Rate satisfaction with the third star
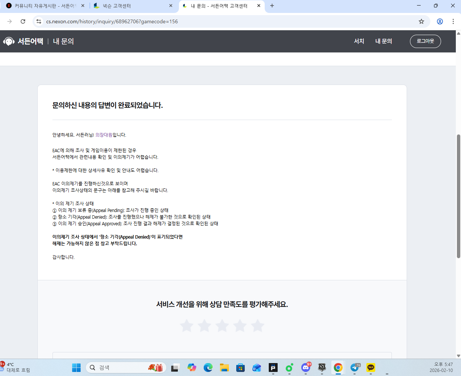 click(222, 326)
